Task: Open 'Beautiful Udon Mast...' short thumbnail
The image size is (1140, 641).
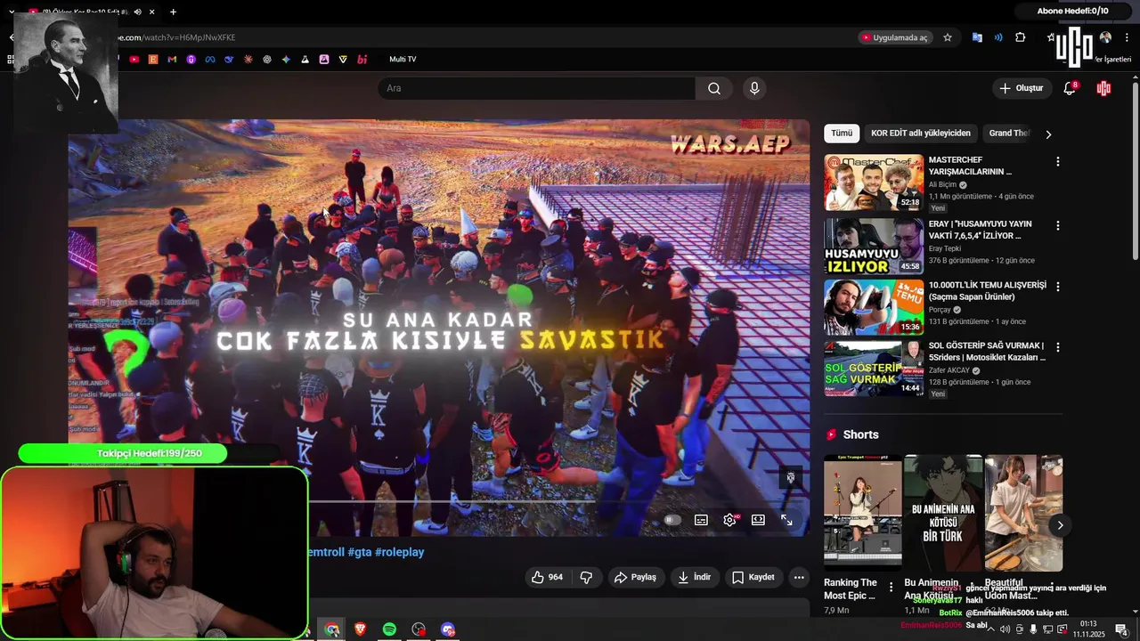Action: click(1023, 513)
